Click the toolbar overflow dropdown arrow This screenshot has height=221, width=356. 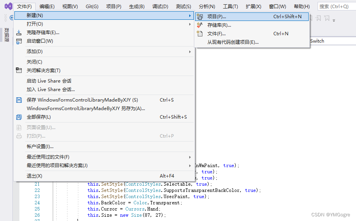pyautogui.click(x=334, y=21)
